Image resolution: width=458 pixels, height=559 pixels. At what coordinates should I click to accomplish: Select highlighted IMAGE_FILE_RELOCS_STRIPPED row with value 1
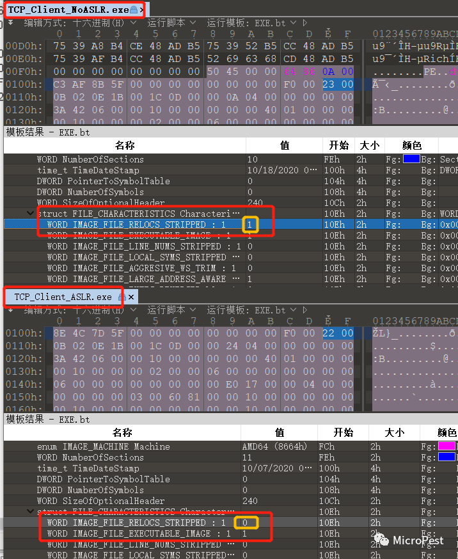pos(231,224)
